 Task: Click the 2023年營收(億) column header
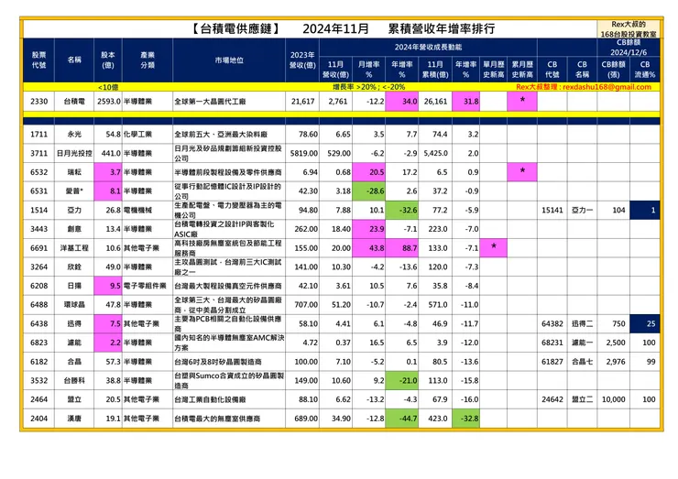(x=302, y=60)
